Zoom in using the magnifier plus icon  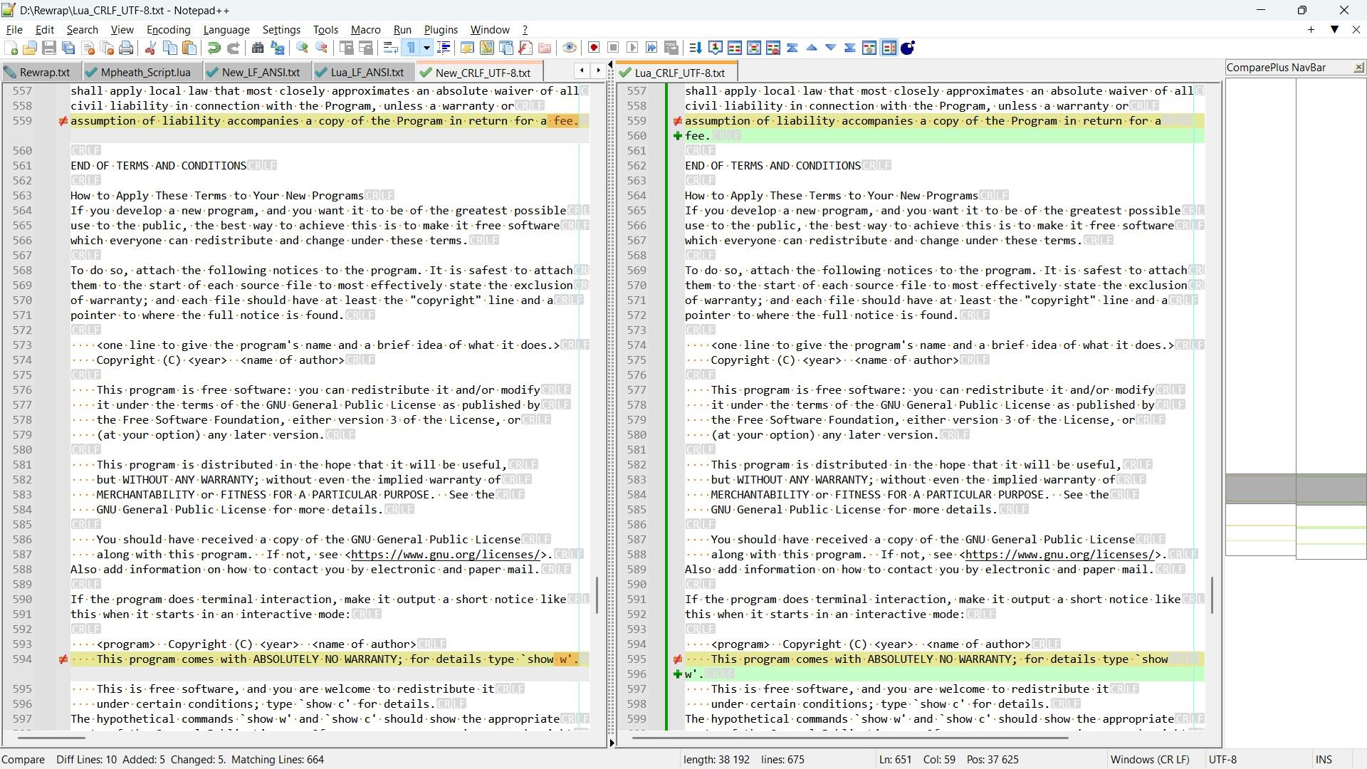click(x=303, y=48)
